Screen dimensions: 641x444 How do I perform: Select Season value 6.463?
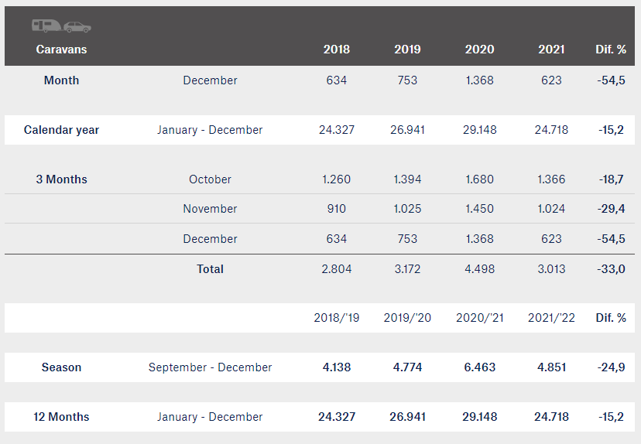(479, 367)
